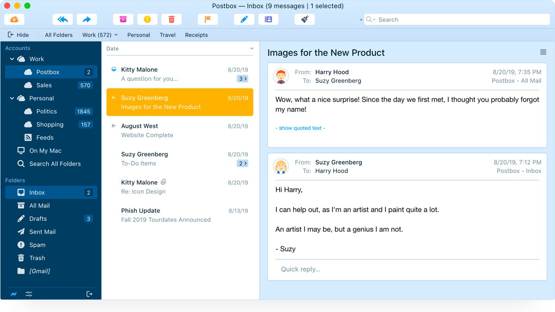555x312 pixels.
Task: Delete message using the trash toolbar icon
Action: [172, 19]
